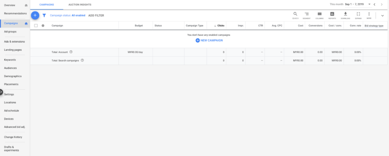
Task: Switch to the Auction Insights tab
Action: [80, 5]
